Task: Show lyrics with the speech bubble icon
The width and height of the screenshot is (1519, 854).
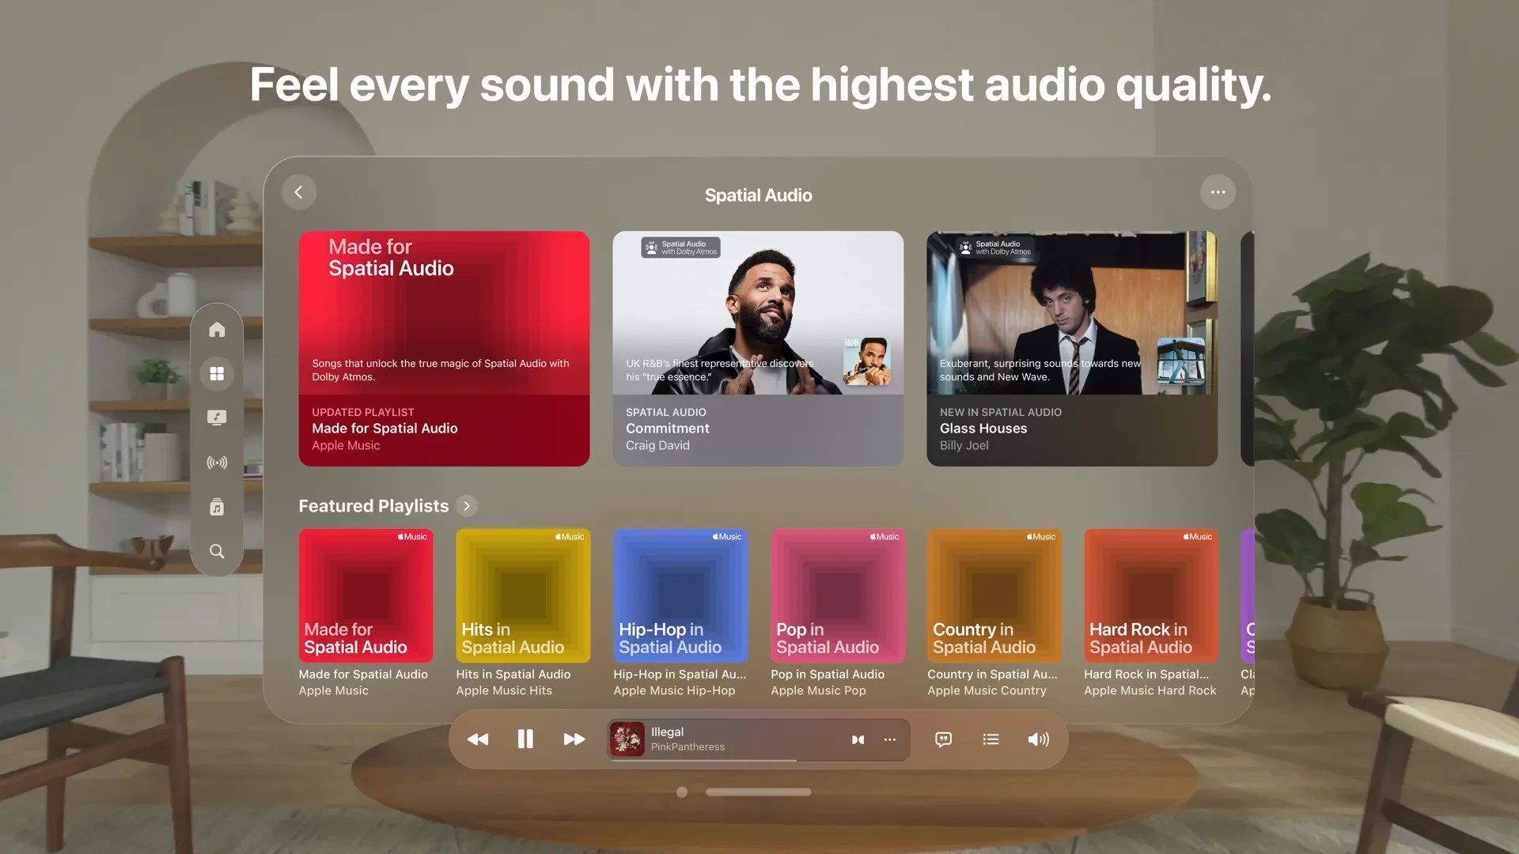Action: (x=943, y=739)
